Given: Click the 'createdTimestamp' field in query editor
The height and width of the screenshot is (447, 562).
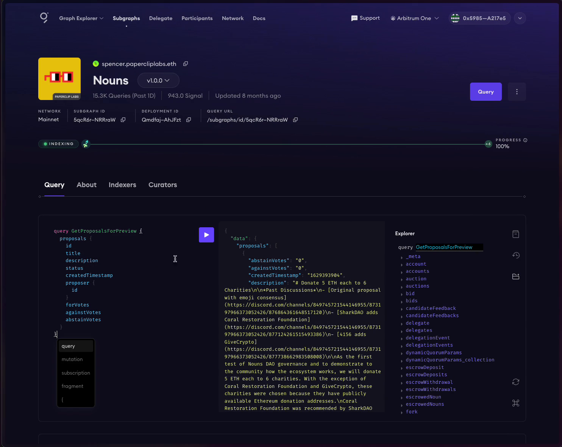Looking at the screenshot, I should tap(89, 275).
